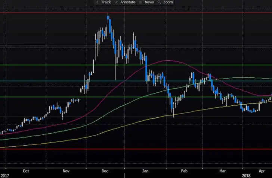This screenshot has height=178, width=272.
Task: Show News on the chart
Action: 146,2
